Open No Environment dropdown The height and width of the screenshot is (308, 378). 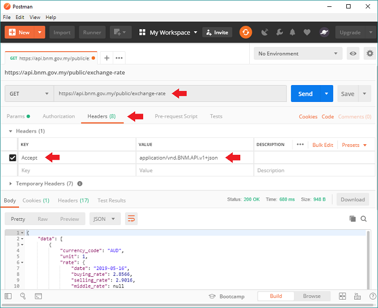pos(298,53)
